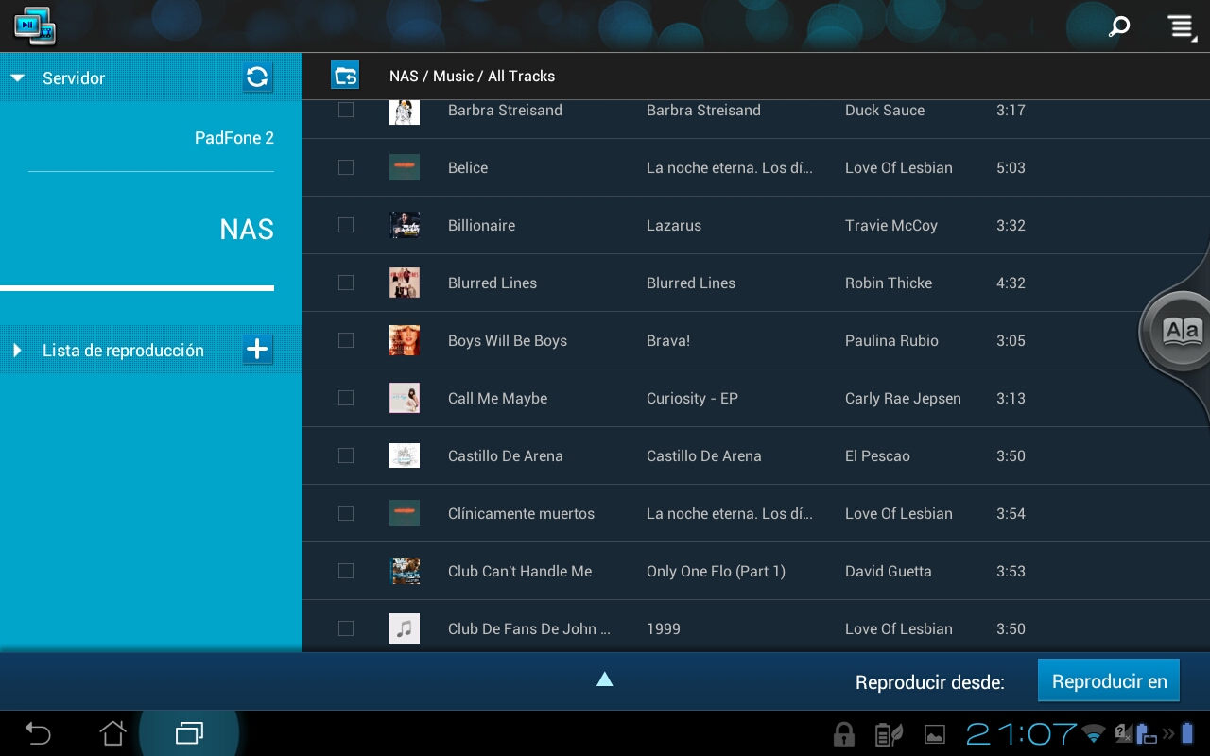The width and height of the screenshot is (1210, 756).
Task: Select the Call Me Maybe checkbox
Action: [x=346, y=398]
